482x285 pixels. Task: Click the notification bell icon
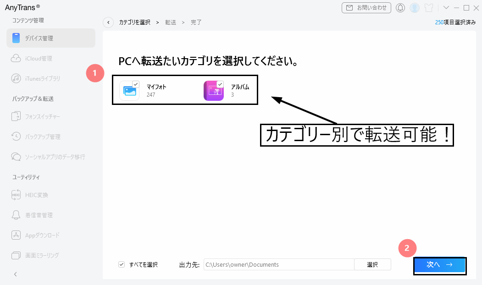point(401,7)
